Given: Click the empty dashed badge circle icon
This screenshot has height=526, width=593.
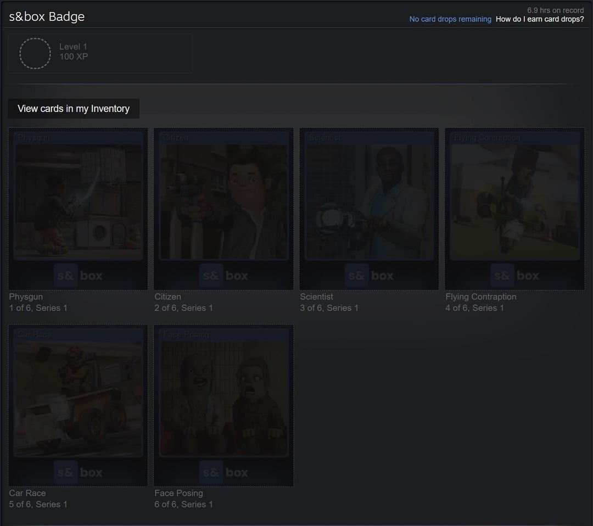Looking at the screenshot, I should coord(35,53).
